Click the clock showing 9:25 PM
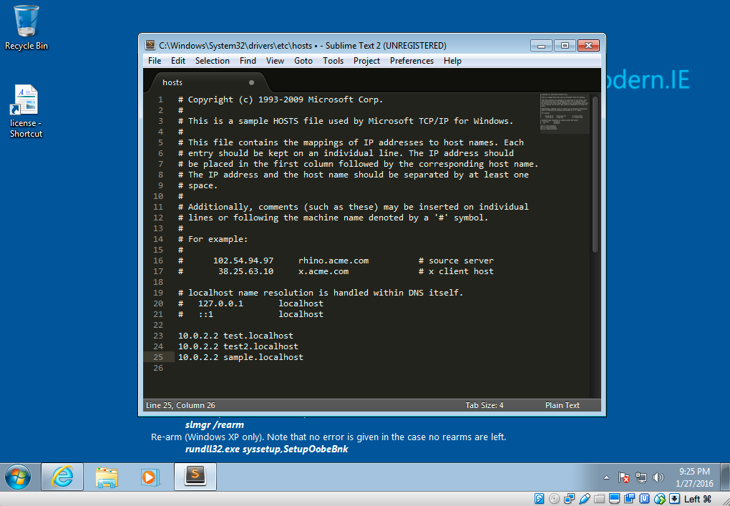Image resolution: width=730 pixels, height=506 pixels. click(694, 477)
